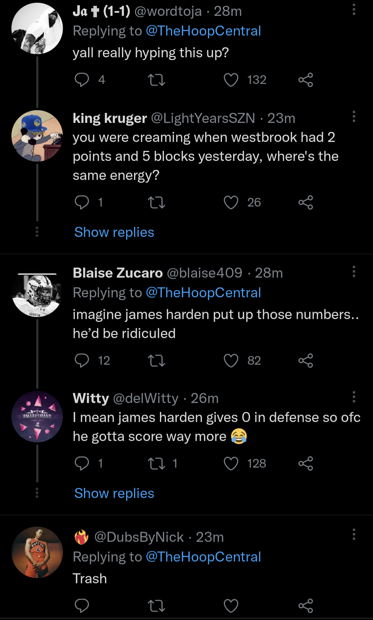This screenshot has height=620, width=373.
Task: Reply to wordtoja's tweet
Action: [82, 80]
